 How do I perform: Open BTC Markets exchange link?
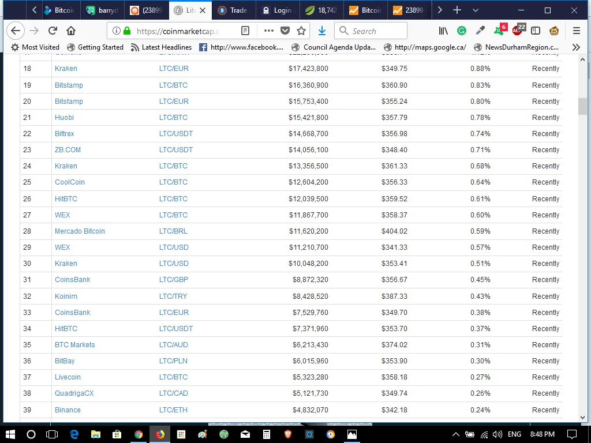74,345
